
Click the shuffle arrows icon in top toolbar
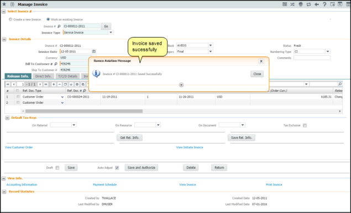tap(292, 4)
